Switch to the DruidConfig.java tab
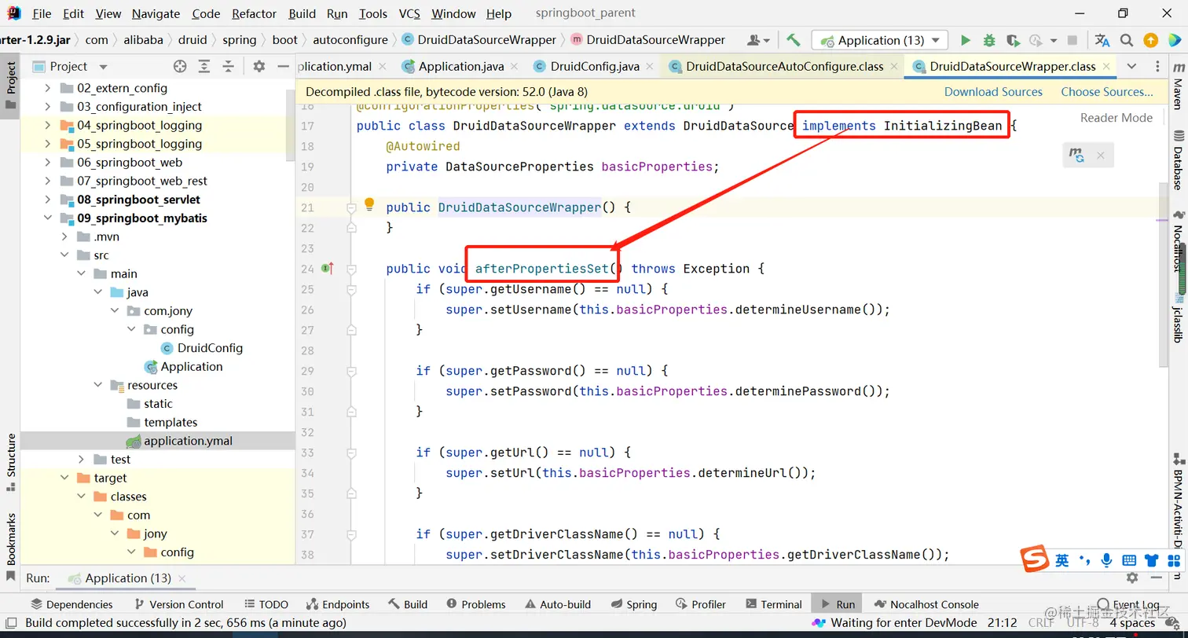This screenshot has height=638, width=1188. click(x=595, y=67)
